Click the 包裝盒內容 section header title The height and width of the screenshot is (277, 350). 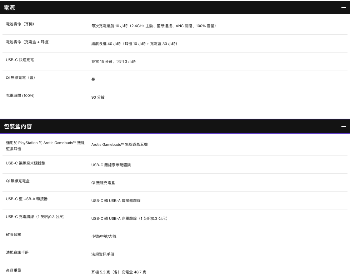(18, 127)
